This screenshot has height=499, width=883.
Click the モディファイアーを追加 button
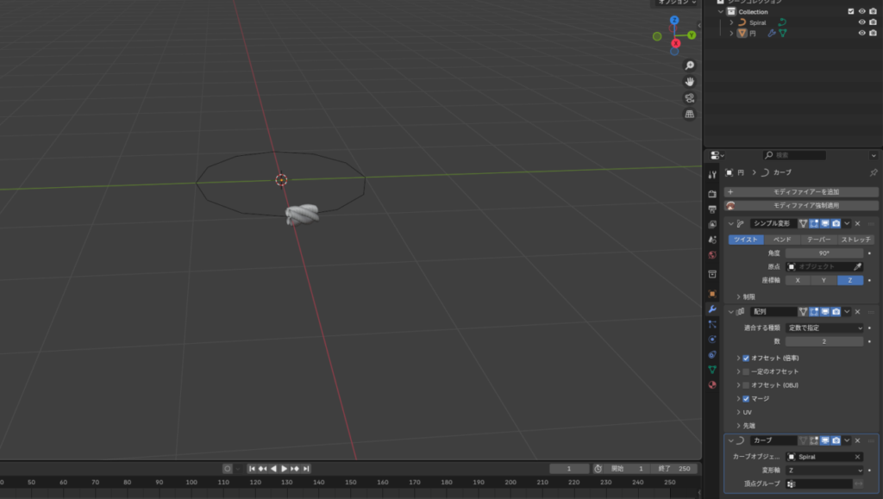801,191
